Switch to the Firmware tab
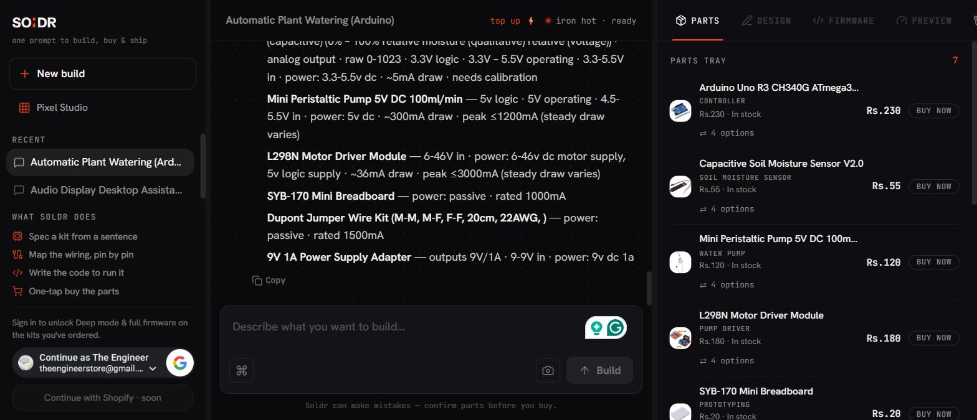977x420 pixels. tap(843, 21)
